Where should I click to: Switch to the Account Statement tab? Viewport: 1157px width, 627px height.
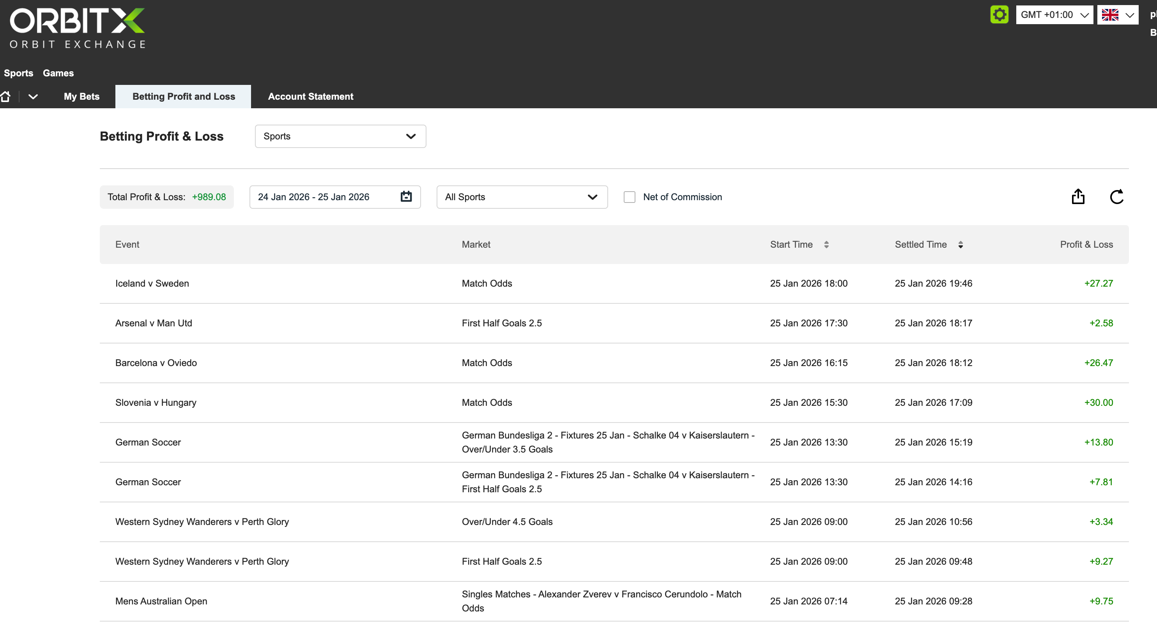[x=311, y=97]
